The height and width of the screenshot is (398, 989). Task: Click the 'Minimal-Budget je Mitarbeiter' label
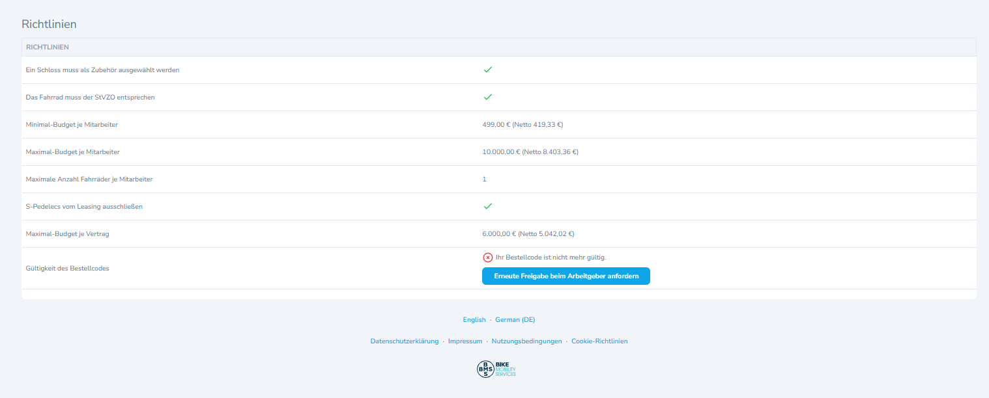[x=72, y=124]
